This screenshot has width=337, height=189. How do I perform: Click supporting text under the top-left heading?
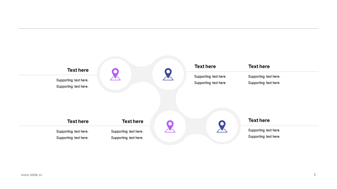(x=72, y=83)
